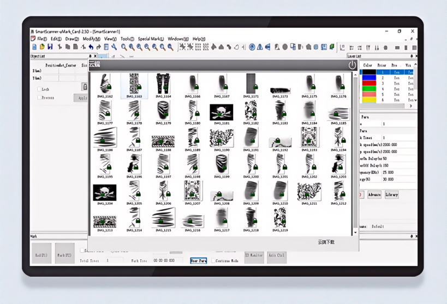This screenshot has width=447, height=304.
Task: Select the red color swatch in Layer List
Action: (369, 77)
